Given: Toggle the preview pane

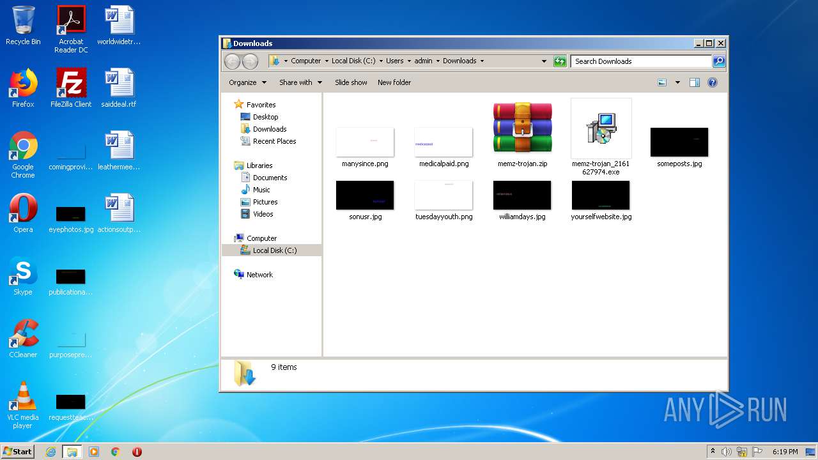Looking at the screenshot, I should [x=695, y=82].
